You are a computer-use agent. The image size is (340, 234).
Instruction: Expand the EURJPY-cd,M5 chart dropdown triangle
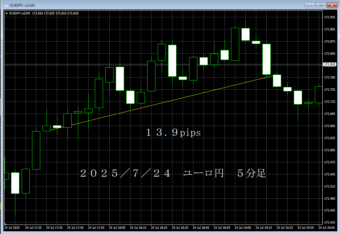7,13
